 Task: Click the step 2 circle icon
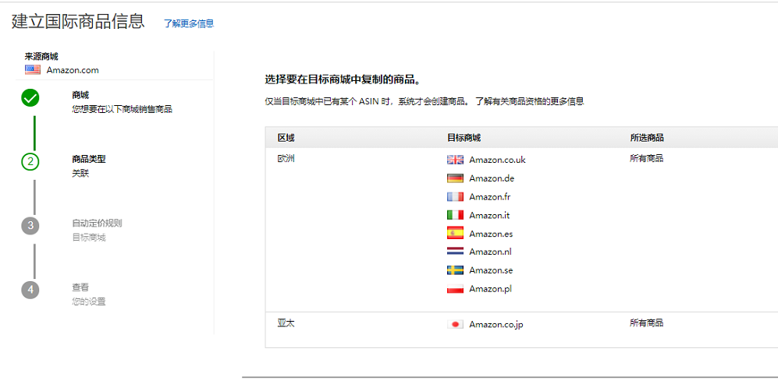[30, 161]
